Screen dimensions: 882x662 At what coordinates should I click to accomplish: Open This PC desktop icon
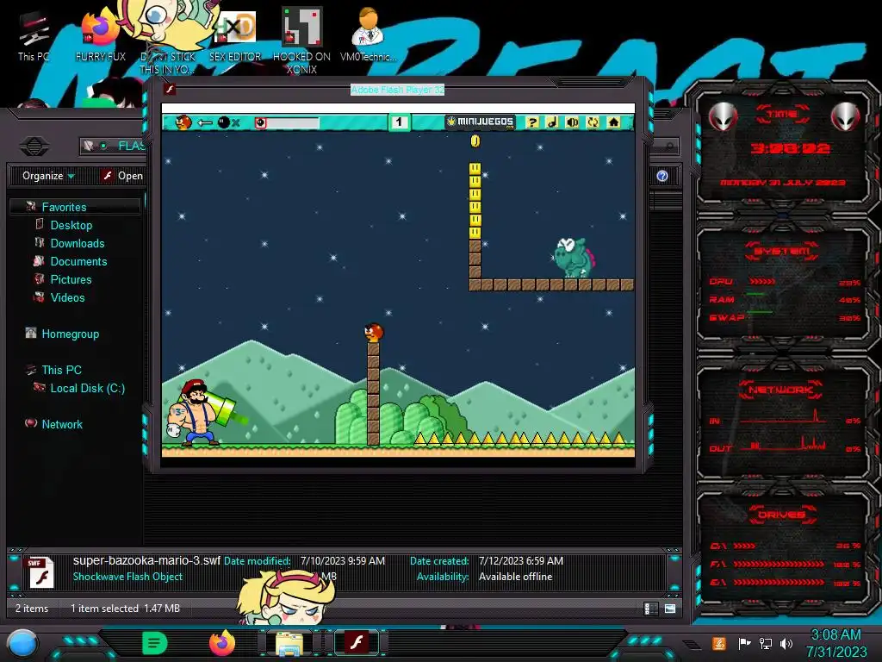pos(34,36)
